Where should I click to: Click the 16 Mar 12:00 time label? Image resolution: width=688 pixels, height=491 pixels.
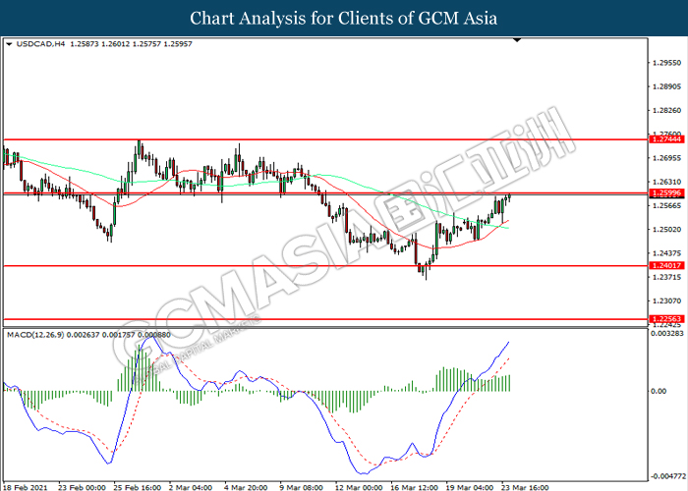pyautogui.click(x=414, y=487)
